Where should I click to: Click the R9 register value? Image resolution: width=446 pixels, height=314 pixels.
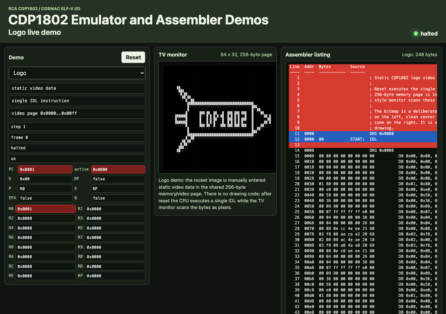point(115,247)
